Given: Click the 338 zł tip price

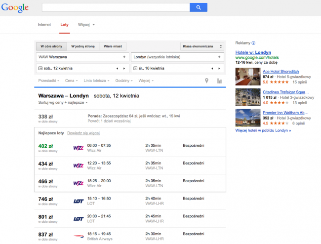Looking at the screenshot, I should pyautogui.click(x=45, y=117).
